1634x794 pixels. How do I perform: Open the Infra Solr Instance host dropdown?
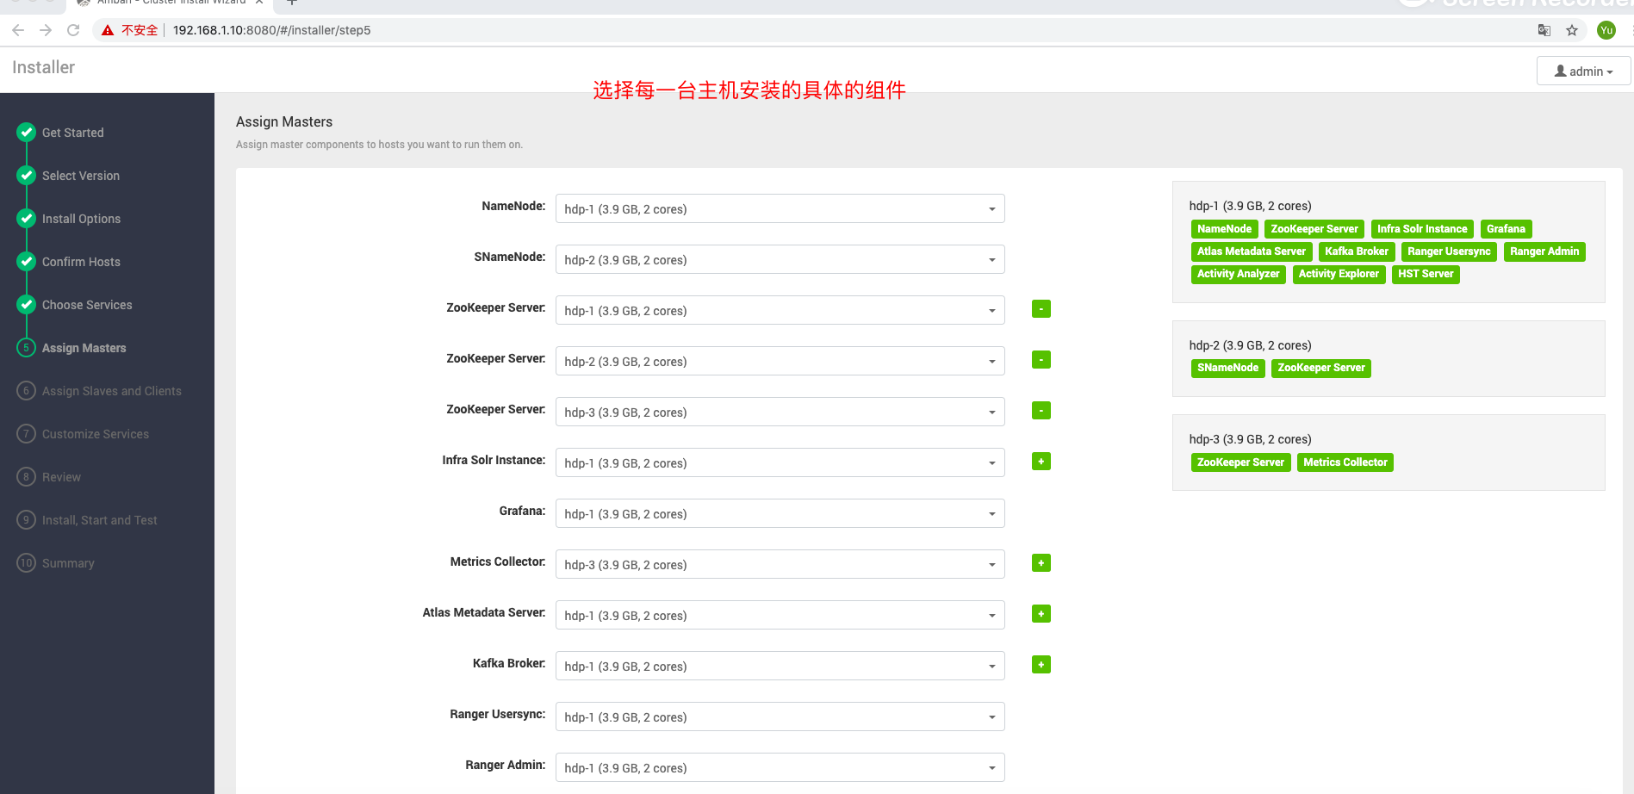[780, 462]
